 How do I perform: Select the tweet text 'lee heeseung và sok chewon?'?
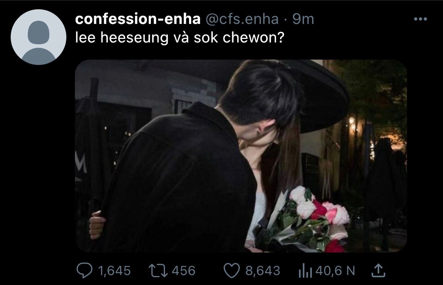coord(180,38)
